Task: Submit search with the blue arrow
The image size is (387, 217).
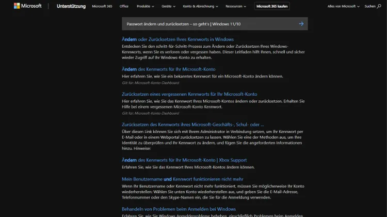Action: (x=301, y=24)
